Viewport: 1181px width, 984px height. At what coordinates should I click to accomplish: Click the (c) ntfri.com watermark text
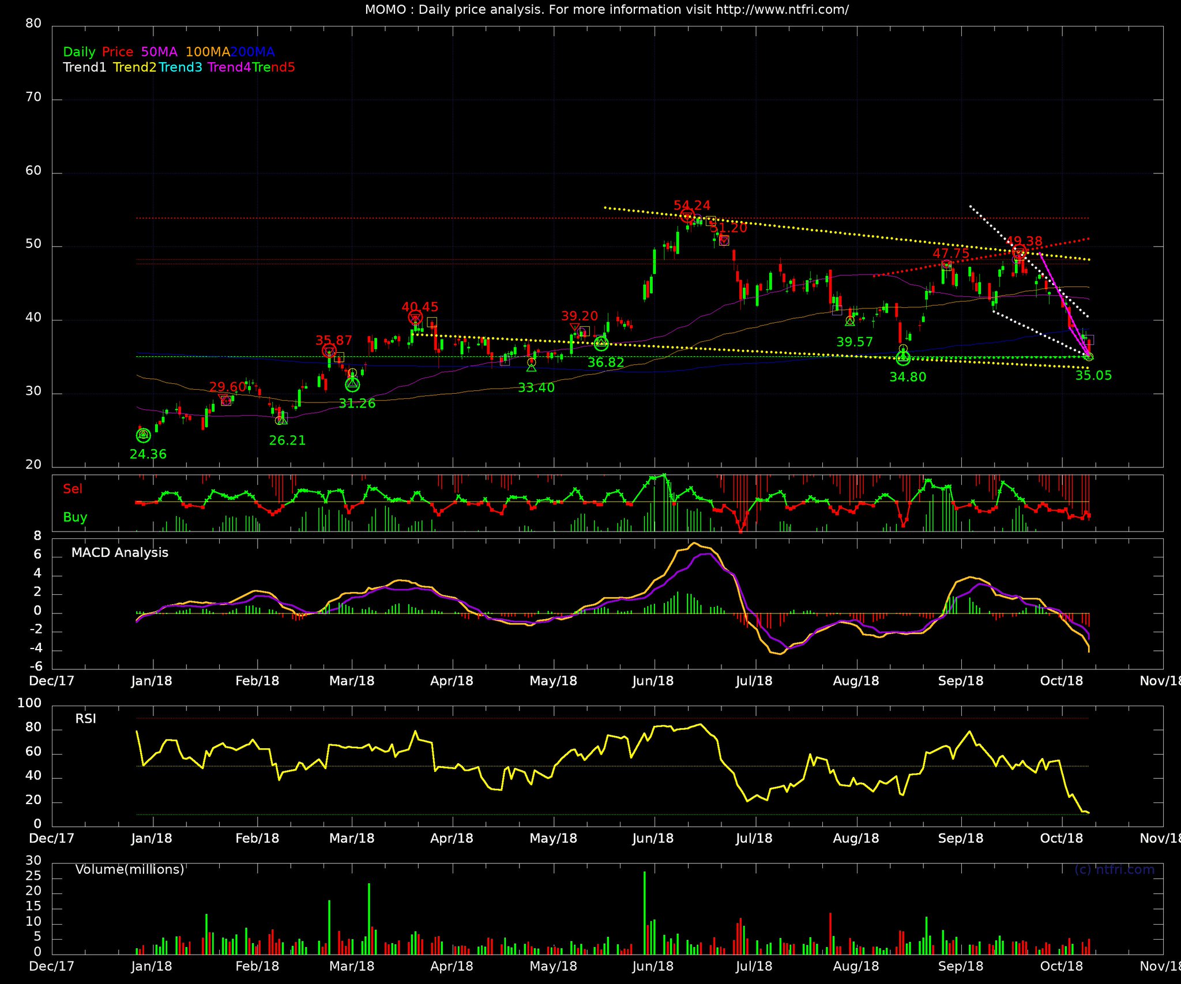1114,869
